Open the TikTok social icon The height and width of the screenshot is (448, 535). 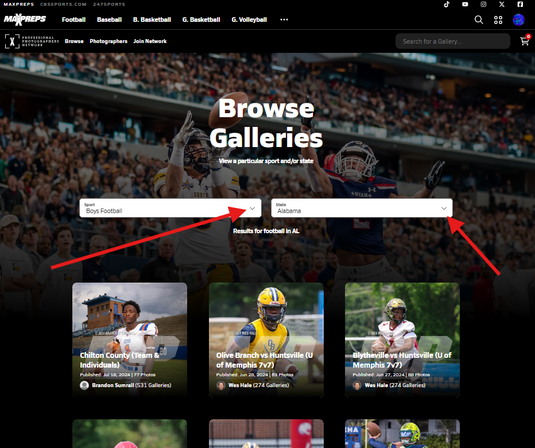click(447, 5)
